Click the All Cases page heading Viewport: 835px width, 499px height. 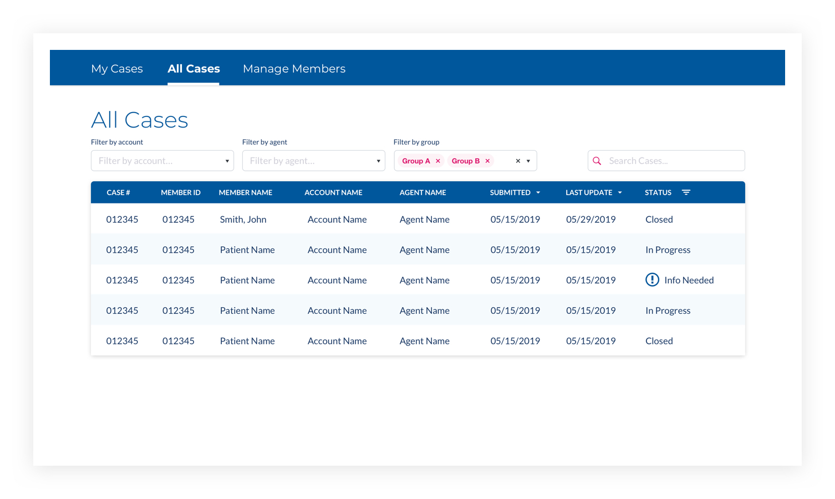(x=140, y=120)
